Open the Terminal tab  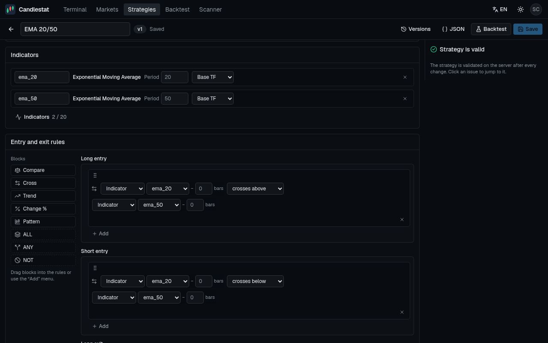tap(75, 9)
